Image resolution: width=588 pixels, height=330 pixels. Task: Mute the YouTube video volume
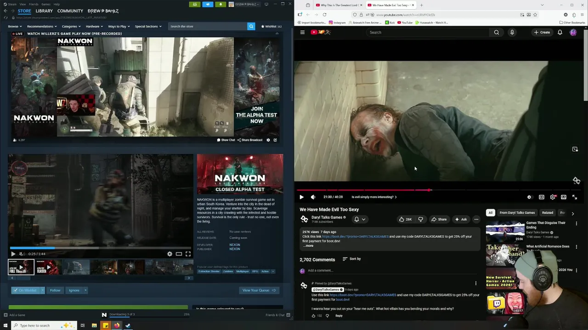coord(313,197)
